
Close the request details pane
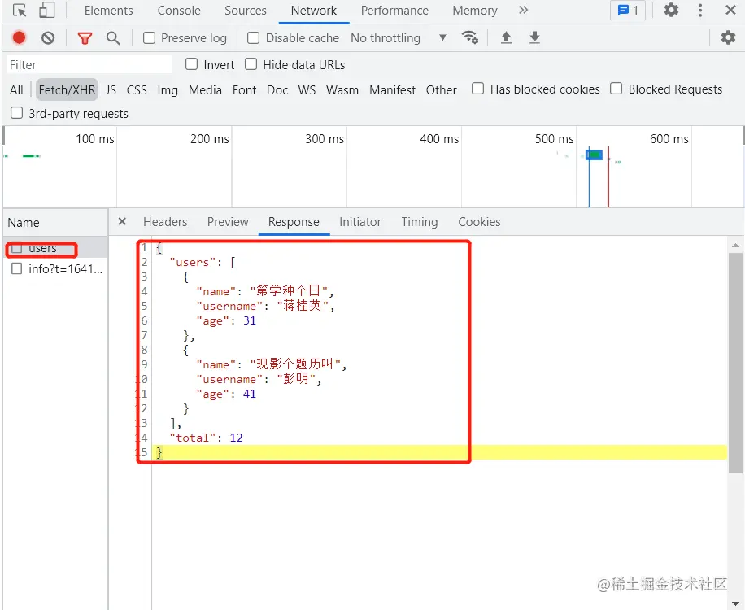(x=122, y=221)
